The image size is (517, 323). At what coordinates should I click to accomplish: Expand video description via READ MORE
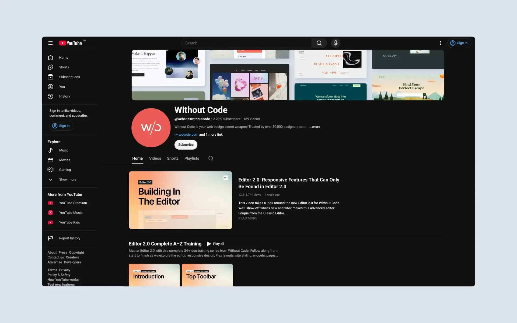coord(248,218)
